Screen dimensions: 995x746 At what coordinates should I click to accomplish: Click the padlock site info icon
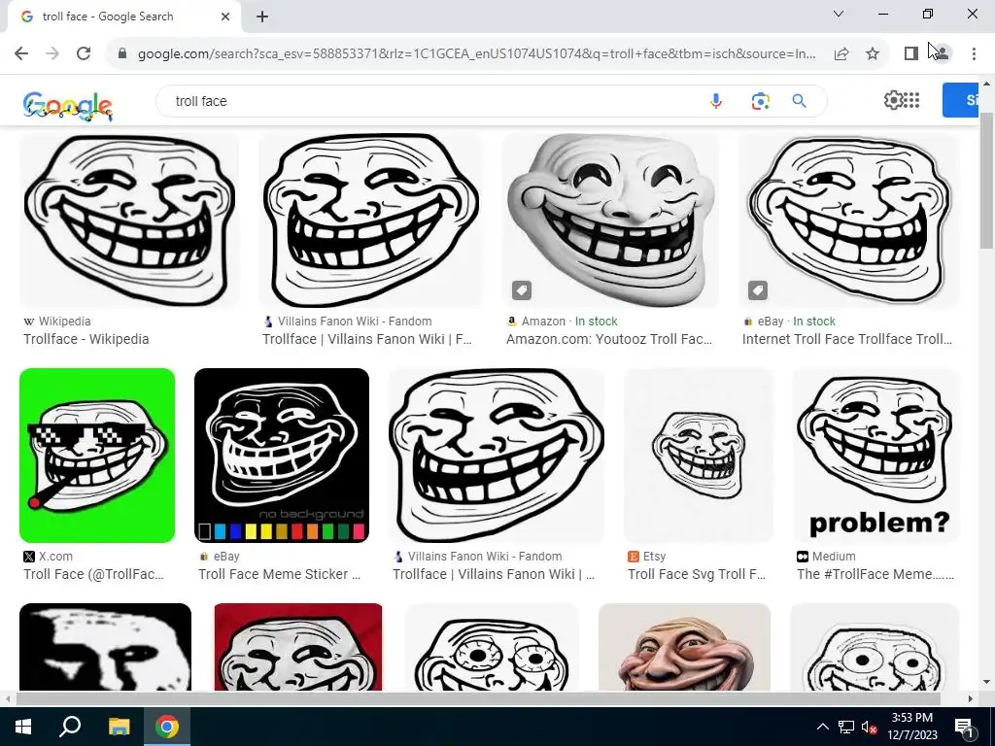tap(122, 53)
